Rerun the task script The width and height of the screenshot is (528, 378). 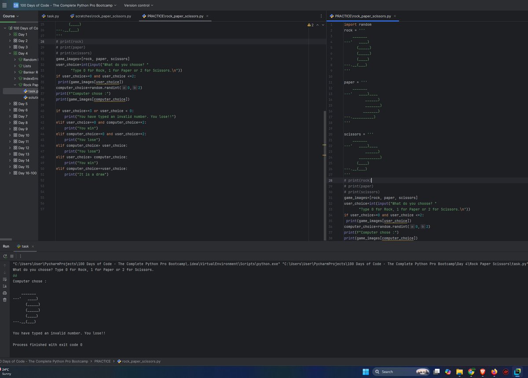tap(5, 256)
